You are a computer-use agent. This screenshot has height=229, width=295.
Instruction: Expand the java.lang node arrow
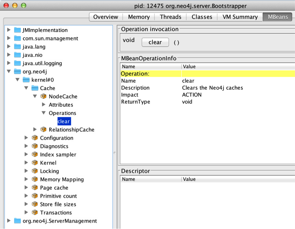coord(9,46)
